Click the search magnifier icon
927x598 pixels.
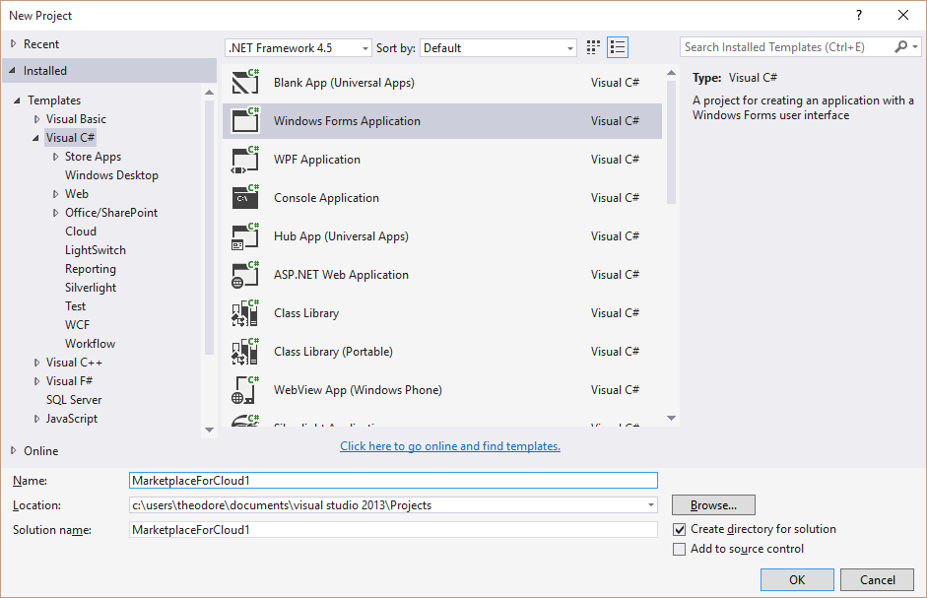pos(900,46)
